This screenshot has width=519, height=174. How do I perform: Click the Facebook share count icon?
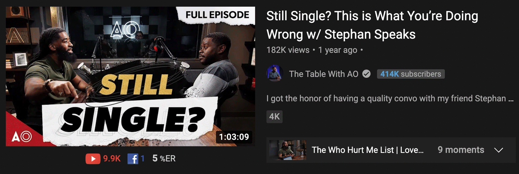pos(133,159)
